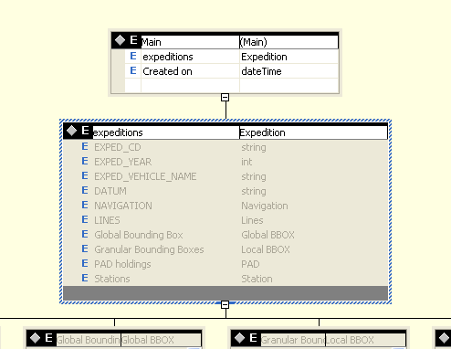The width and height of the screenshot is (451, 349).
Task: Select the Lines type cell
Action: [x=252, y=220]
